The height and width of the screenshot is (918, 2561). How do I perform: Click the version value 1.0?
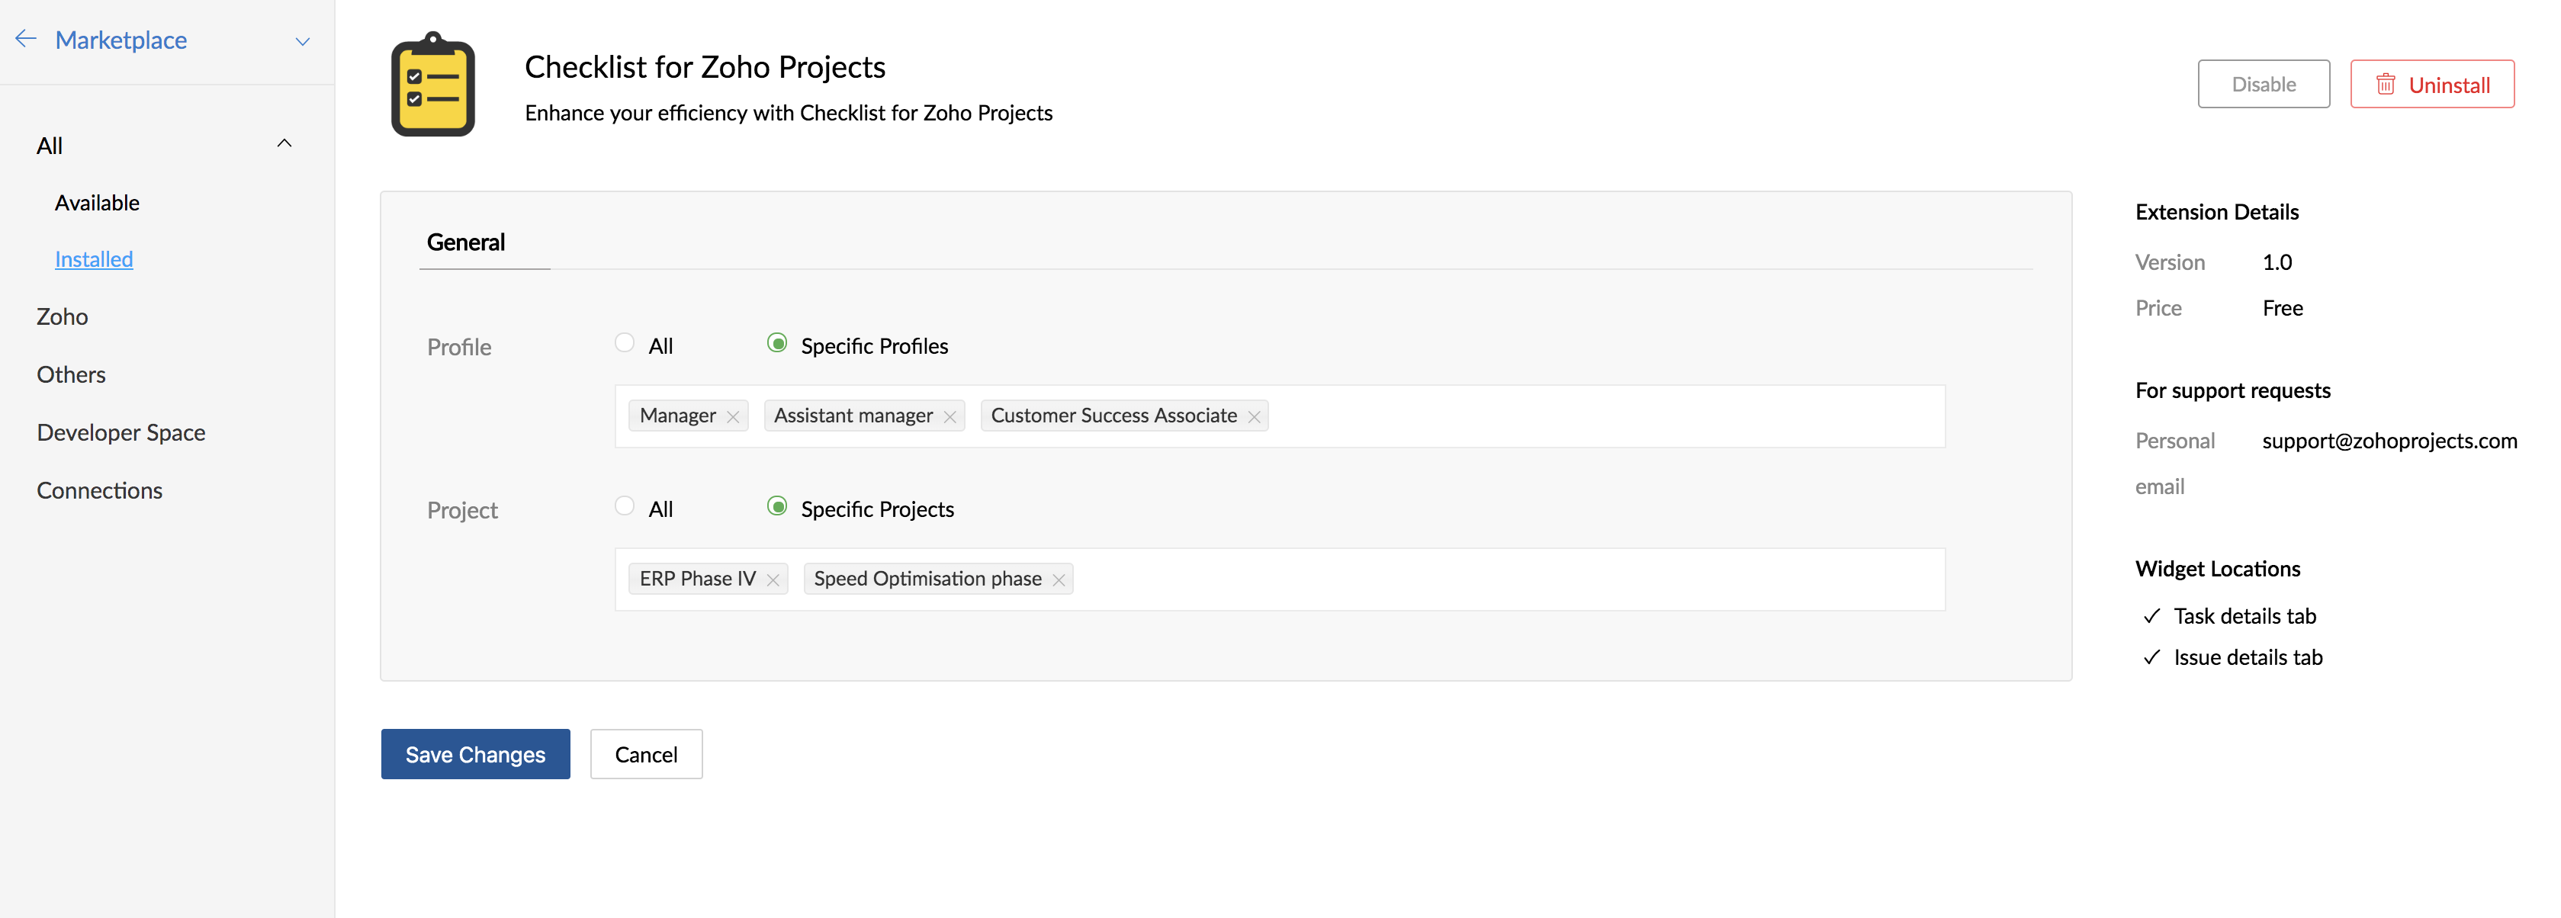(2277, 262)
